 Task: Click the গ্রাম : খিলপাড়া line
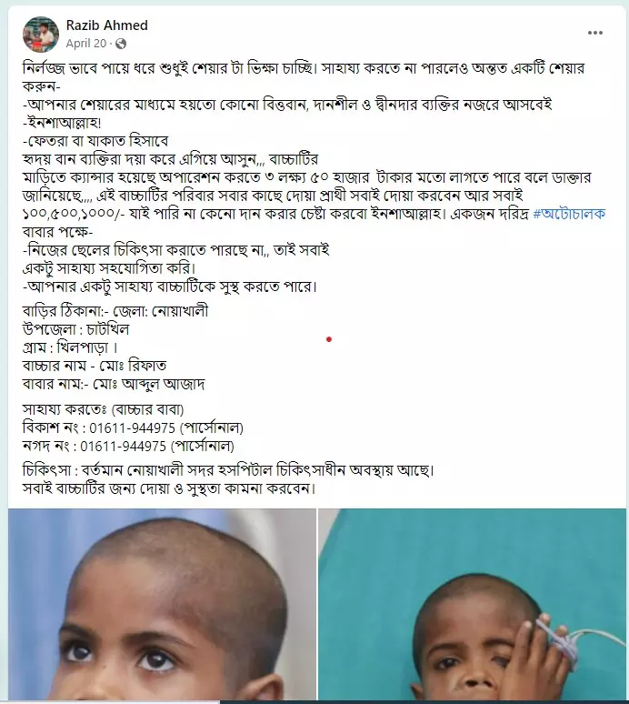(x=70, y=347)
